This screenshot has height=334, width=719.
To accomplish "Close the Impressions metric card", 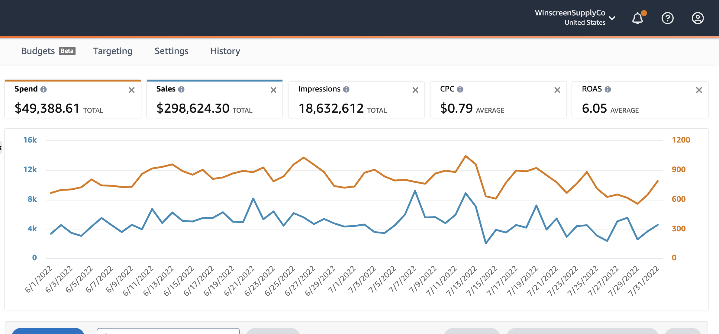I will (415, 90).
